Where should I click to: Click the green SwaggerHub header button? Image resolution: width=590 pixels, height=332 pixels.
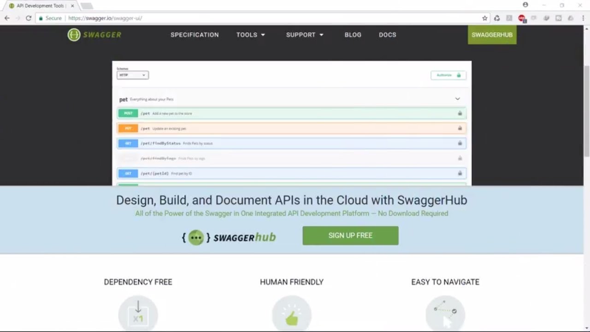492,35
